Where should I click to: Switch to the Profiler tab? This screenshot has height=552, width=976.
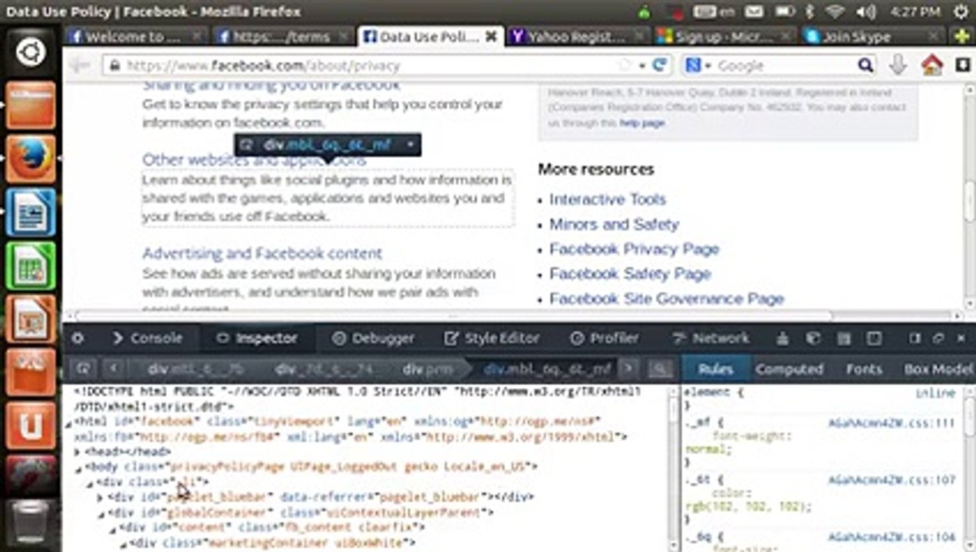pos(605,338)
